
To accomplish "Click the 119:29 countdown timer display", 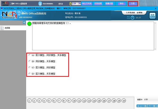I will tap(76, 4).
